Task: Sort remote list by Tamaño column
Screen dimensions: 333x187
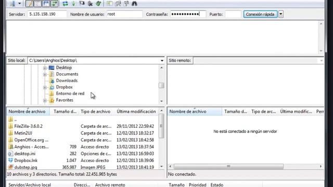Action: (236, 112)
